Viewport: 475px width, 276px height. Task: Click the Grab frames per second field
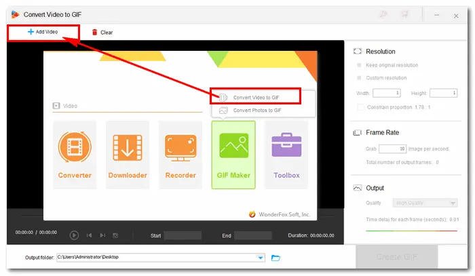(x=393, y=149)
